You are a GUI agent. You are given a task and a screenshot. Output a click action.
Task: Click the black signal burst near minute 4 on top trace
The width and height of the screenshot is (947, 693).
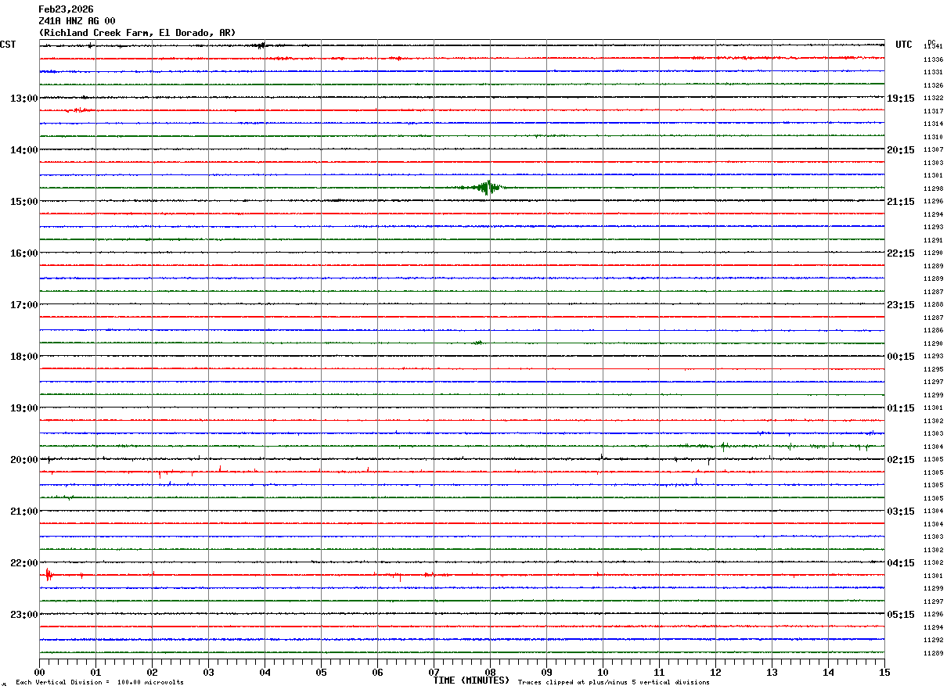tap(262, 45)
